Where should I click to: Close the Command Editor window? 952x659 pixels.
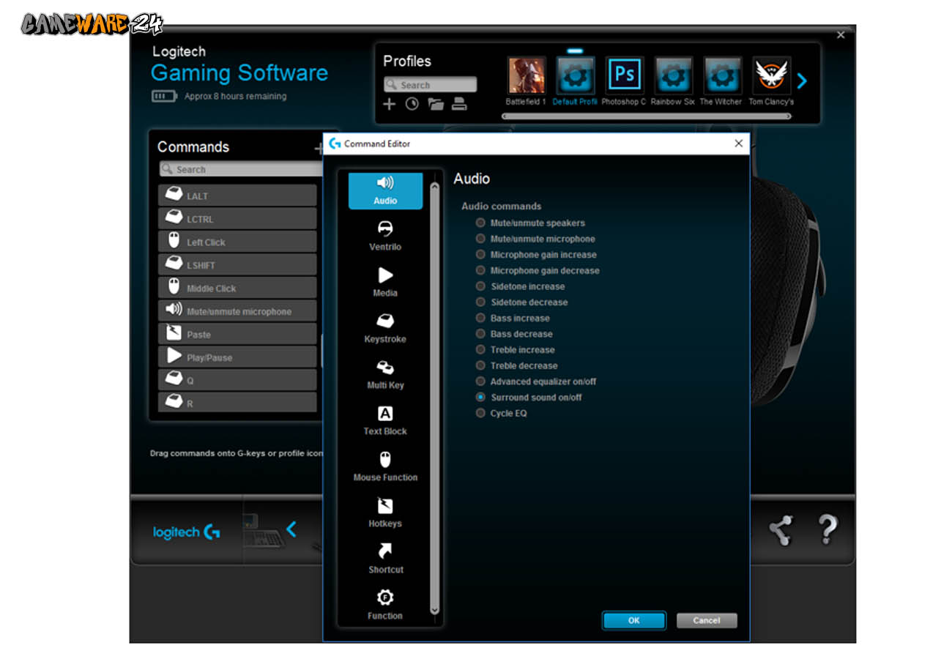point(738,144)
